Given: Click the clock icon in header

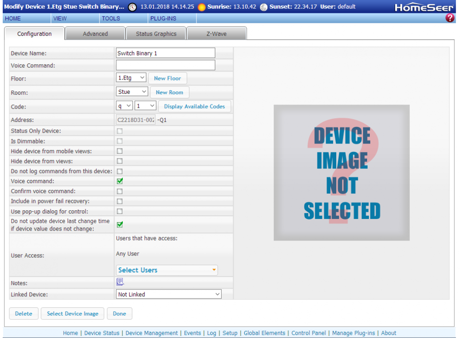Looking at the screenshot, I should (x=132, y=7).
